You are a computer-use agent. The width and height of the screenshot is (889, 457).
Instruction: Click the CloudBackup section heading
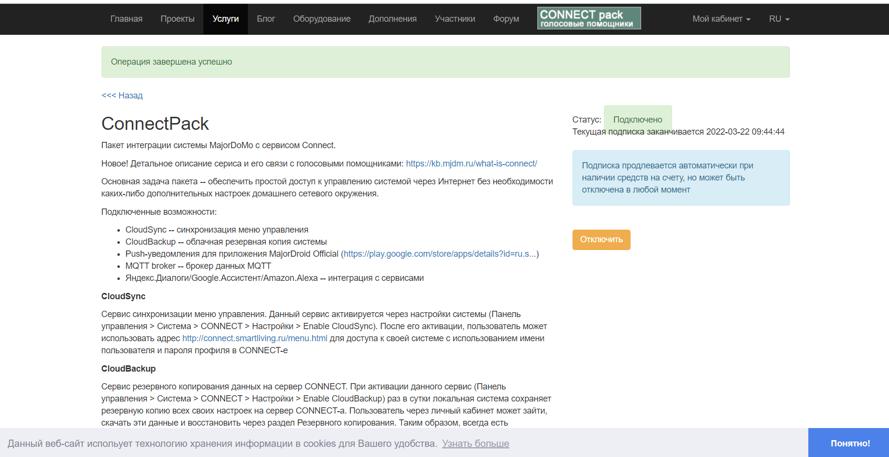coord(129,369)
